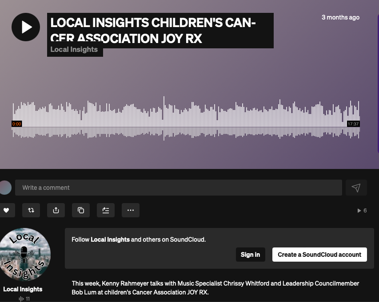Click the Write a comment field
379x302 pixels.
[x=178, y=188]
